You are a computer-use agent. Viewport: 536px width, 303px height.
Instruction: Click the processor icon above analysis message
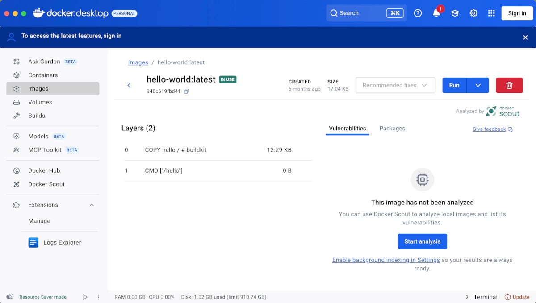[423, 180]
